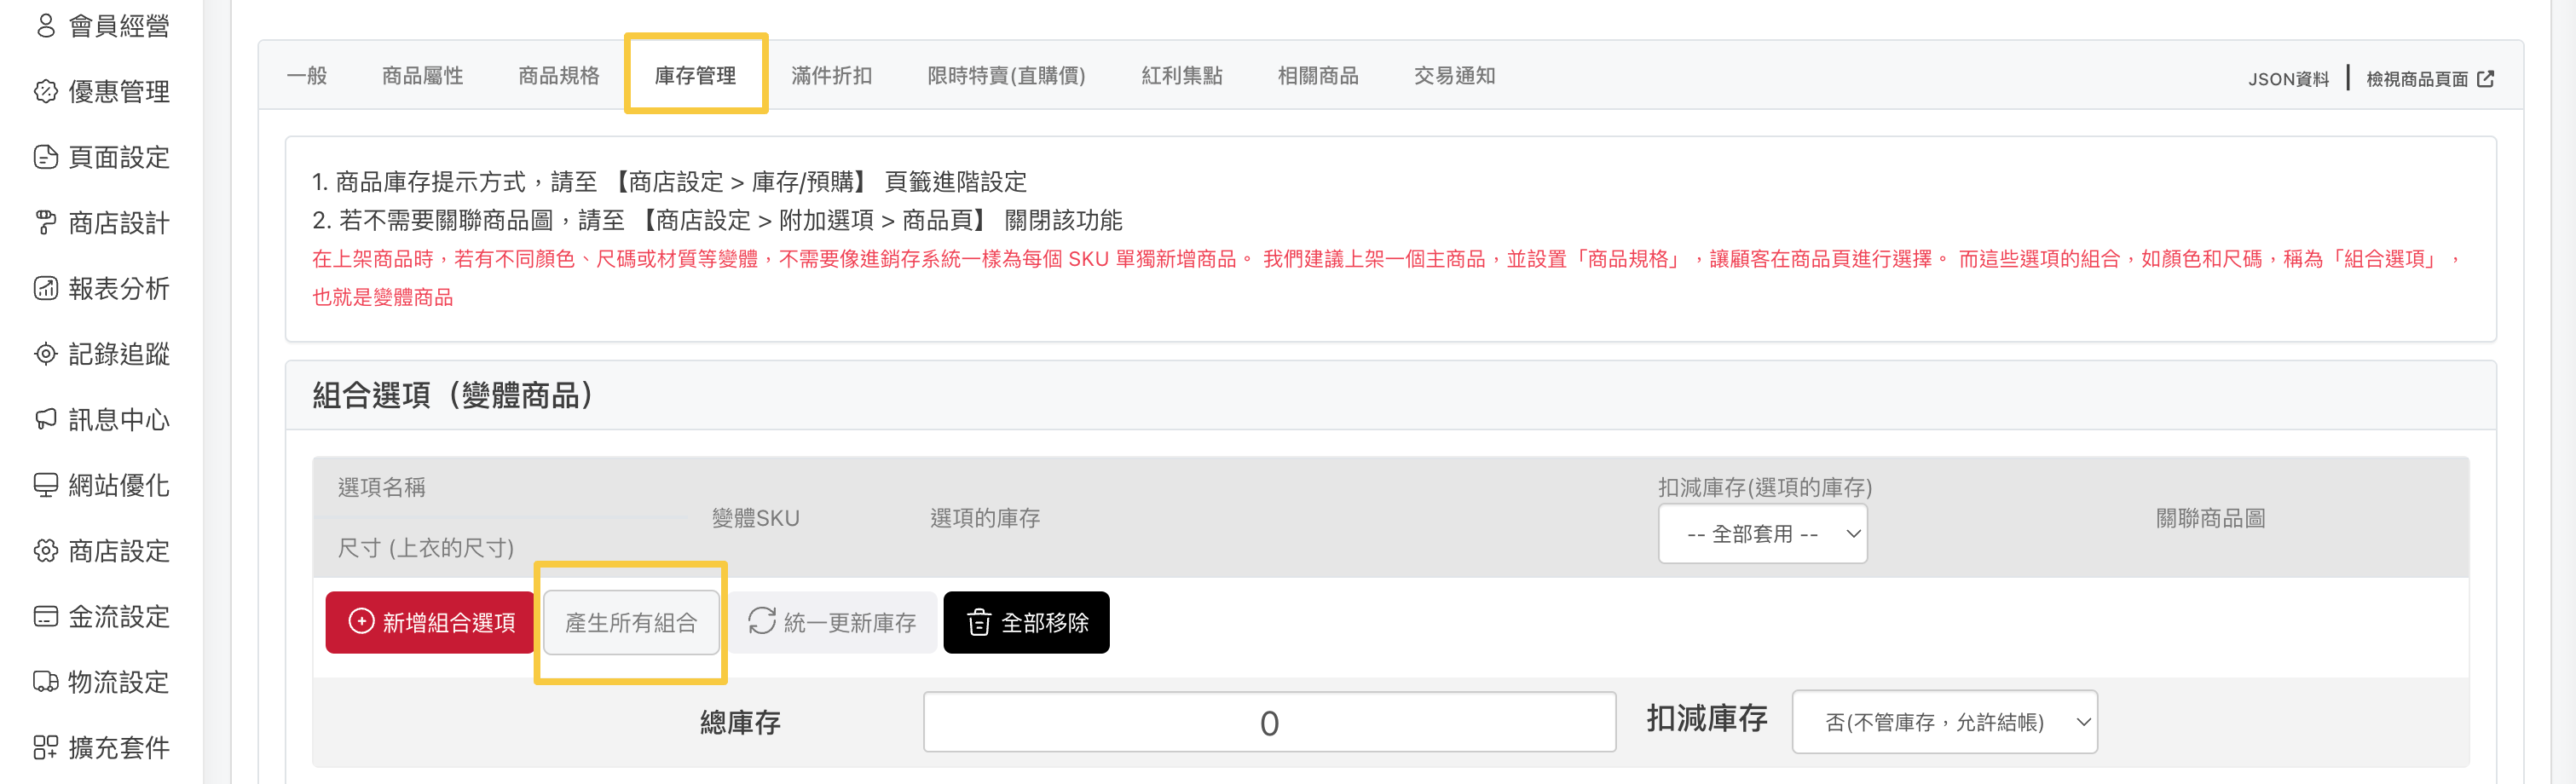Expand the 全部套用 stock deduction dropdown

coord(1762,534)
